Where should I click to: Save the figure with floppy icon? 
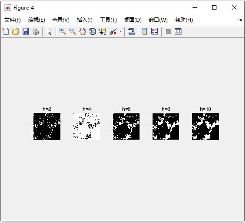26,31
